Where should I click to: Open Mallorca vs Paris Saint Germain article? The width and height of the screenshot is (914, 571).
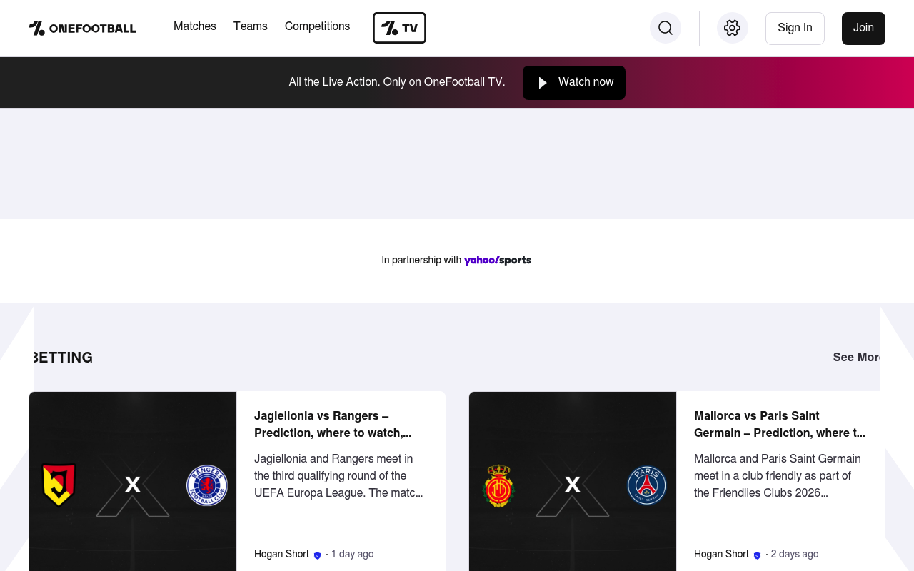(780, 425)
